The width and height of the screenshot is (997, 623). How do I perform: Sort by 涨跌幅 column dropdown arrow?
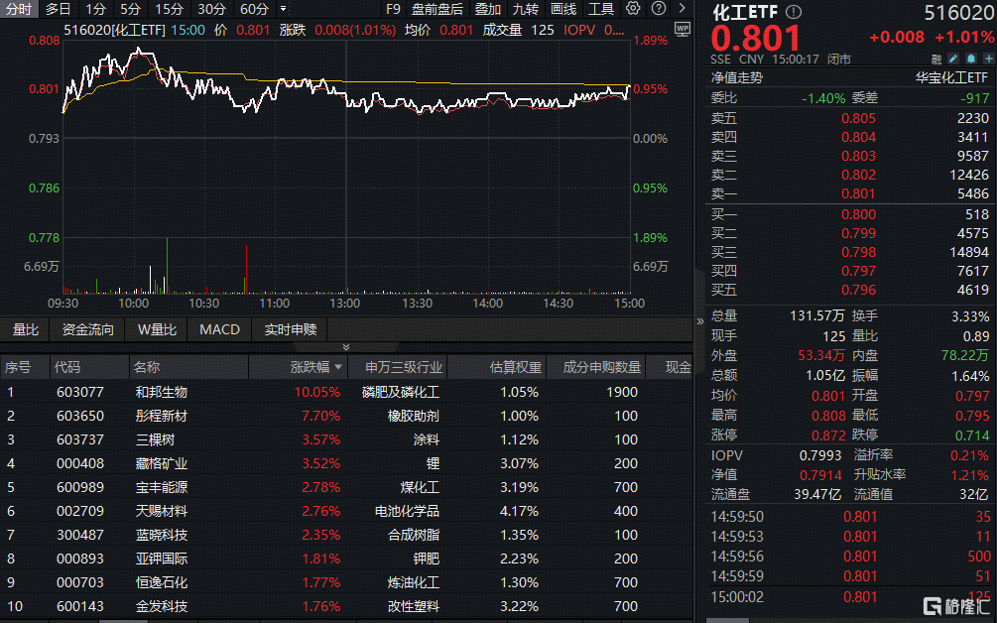coord(339,368)
